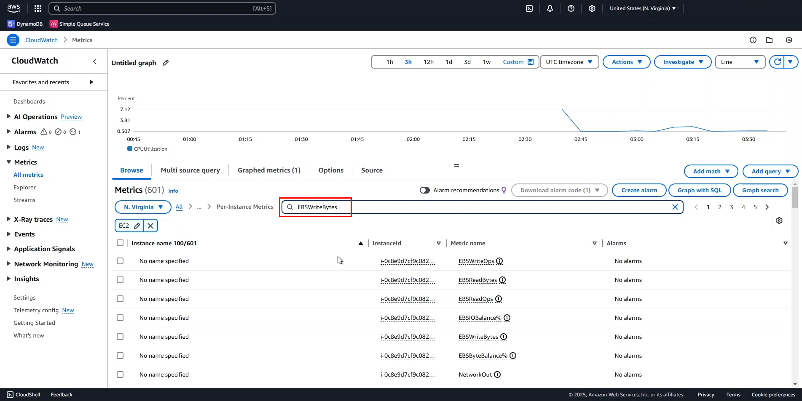Select all metrics with header checkbox
Image resolution: width=802 pixels, height=401 pixels.
tap(120, 243)
